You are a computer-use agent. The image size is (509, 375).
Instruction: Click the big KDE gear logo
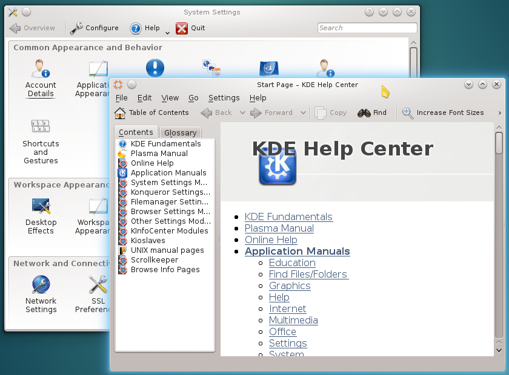tap(278, 166)
